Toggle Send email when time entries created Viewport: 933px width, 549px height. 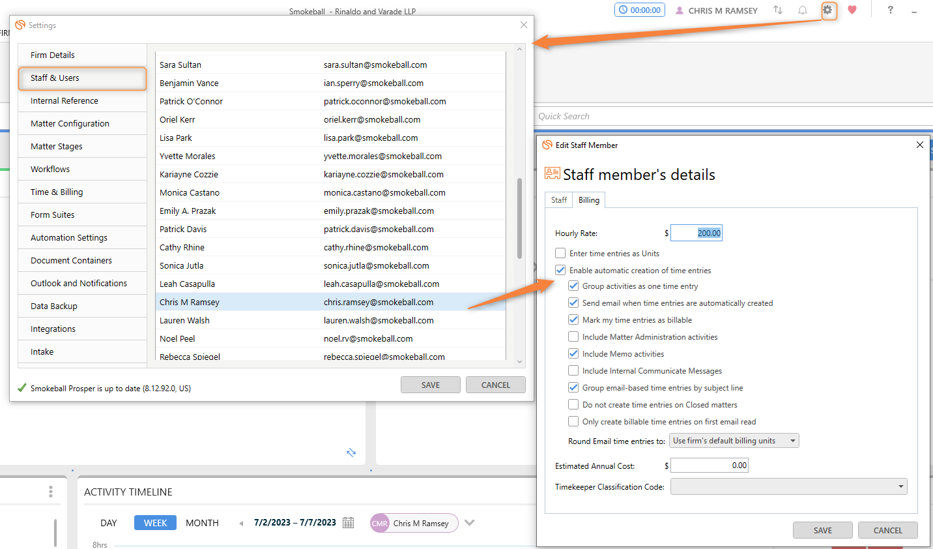573,303
